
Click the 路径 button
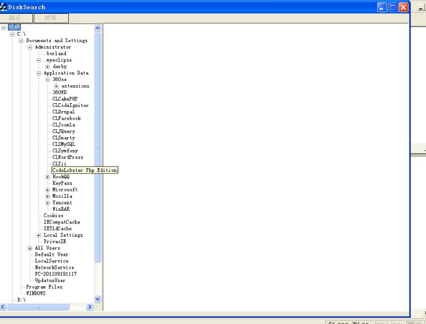[x=17, y=18]
